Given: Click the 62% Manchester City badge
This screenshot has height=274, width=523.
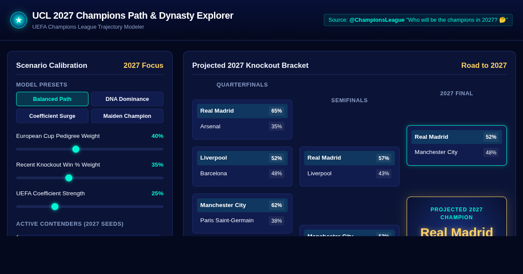Looking at the screenshot, I should [x=276, y=205].
